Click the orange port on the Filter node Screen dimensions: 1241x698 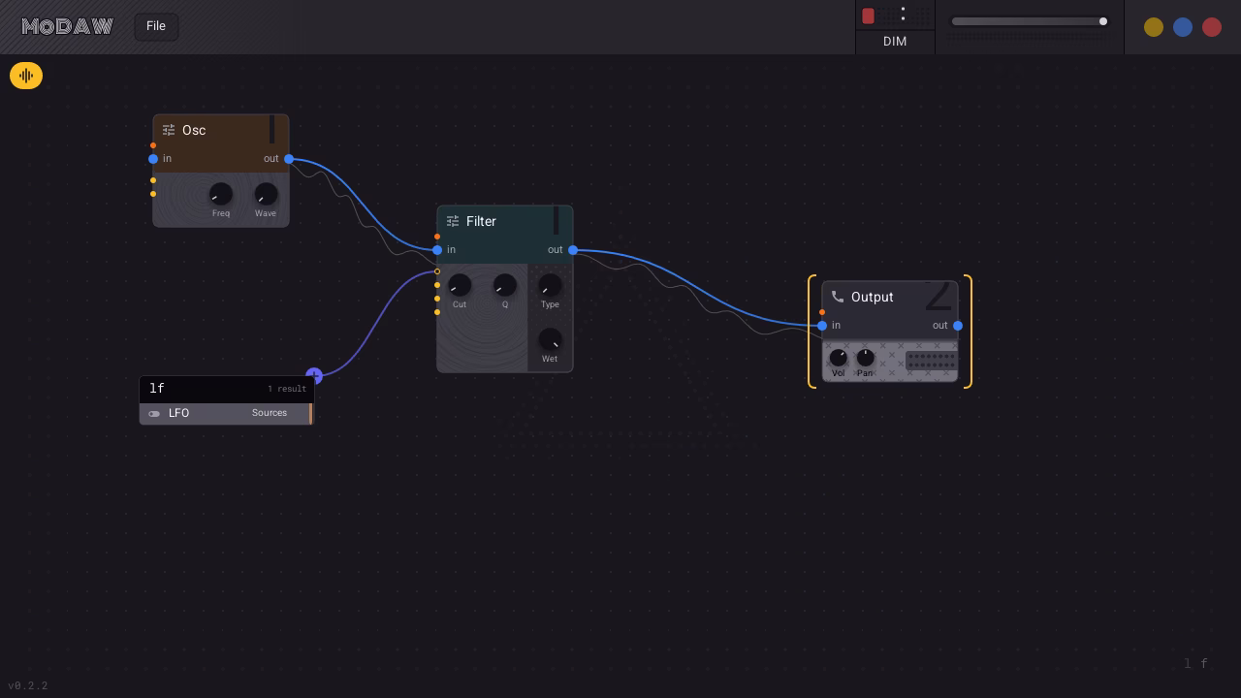click(437, 237)
